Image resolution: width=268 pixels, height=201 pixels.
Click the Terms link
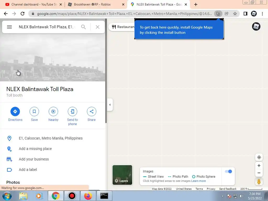pos(199,189)
